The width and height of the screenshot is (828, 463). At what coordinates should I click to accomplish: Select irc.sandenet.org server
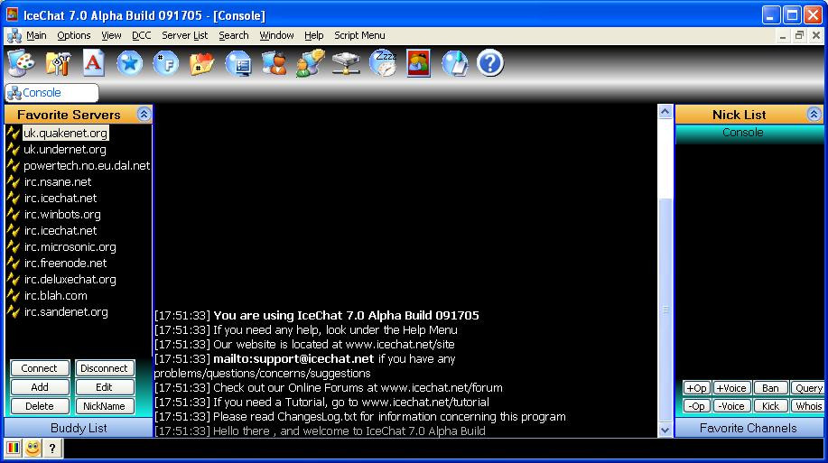pyautogui.click(x=66, y=312)
